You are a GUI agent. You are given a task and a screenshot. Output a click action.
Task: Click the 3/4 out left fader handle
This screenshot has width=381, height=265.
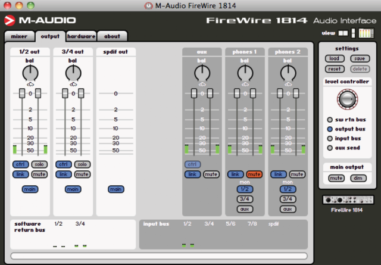tap(65, 93)
